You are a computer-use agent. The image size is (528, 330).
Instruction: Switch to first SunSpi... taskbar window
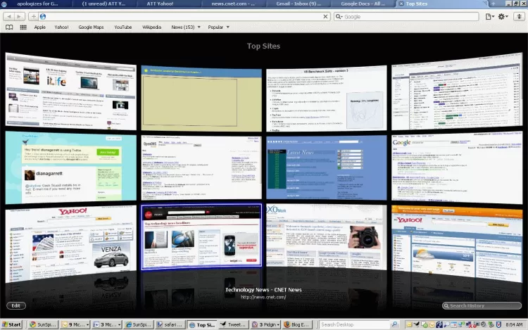coord(43,324)
